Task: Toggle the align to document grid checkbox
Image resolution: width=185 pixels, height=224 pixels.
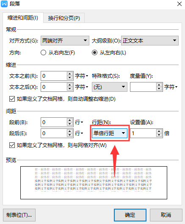Action: 12,145
